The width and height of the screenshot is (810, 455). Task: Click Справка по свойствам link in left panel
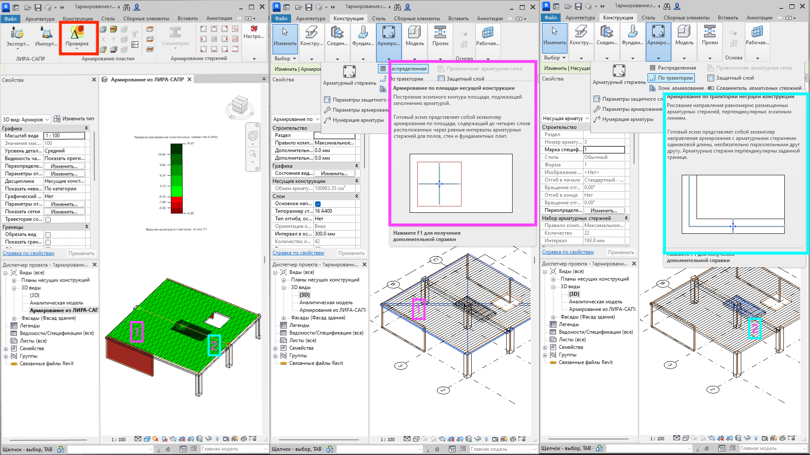[x=28, y=253]
